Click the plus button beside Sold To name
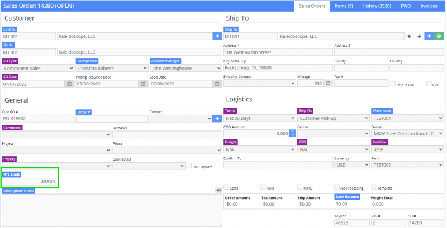Image resolution: width=447 pixels, height=228 pixels. click(217, 36)
